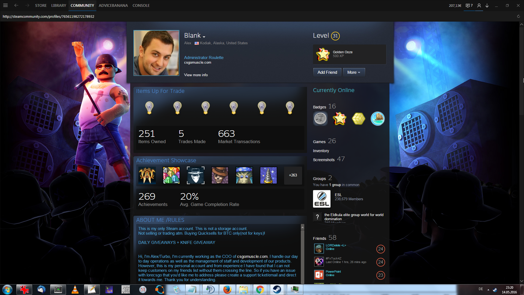Open the View more info link
This screenshot has height=295, width=524.
click(x=196, y=75)
